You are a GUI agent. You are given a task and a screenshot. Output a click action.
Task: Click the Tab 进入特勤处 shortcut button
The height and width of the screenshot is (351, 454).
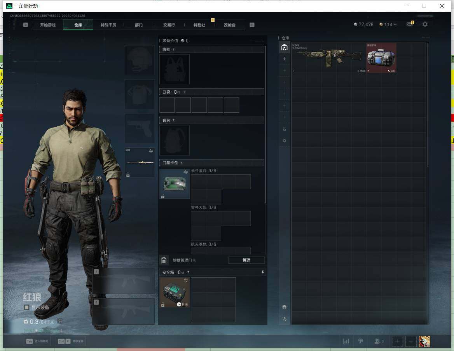[x=37, y=341]
